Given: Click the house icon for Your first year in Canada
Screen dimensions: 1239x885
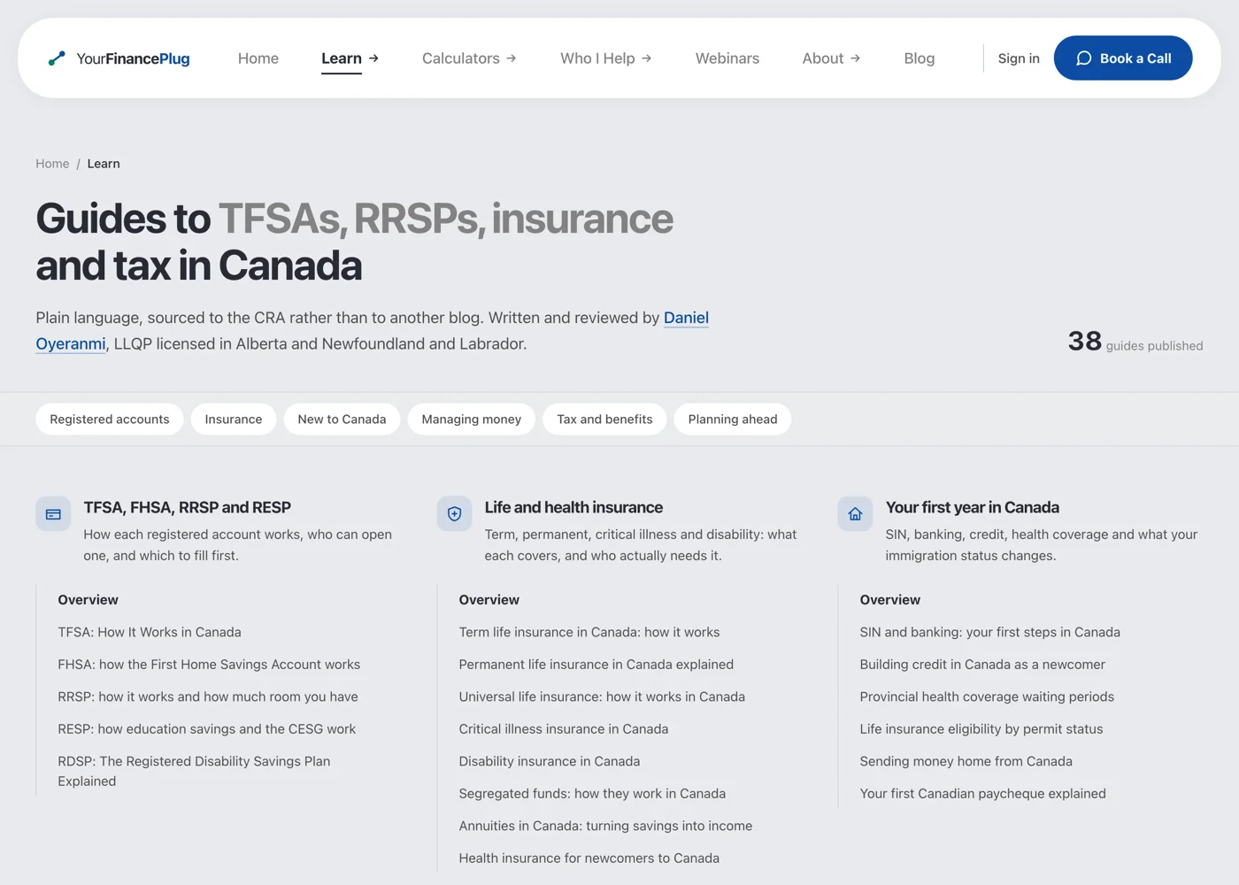Looking at the screenshot, I should [855, 514].
